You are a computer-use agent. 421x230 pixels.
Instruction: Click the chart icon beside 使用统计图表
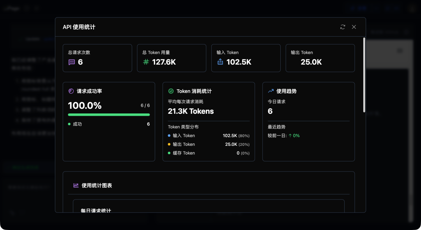click(x=76, y=185)
